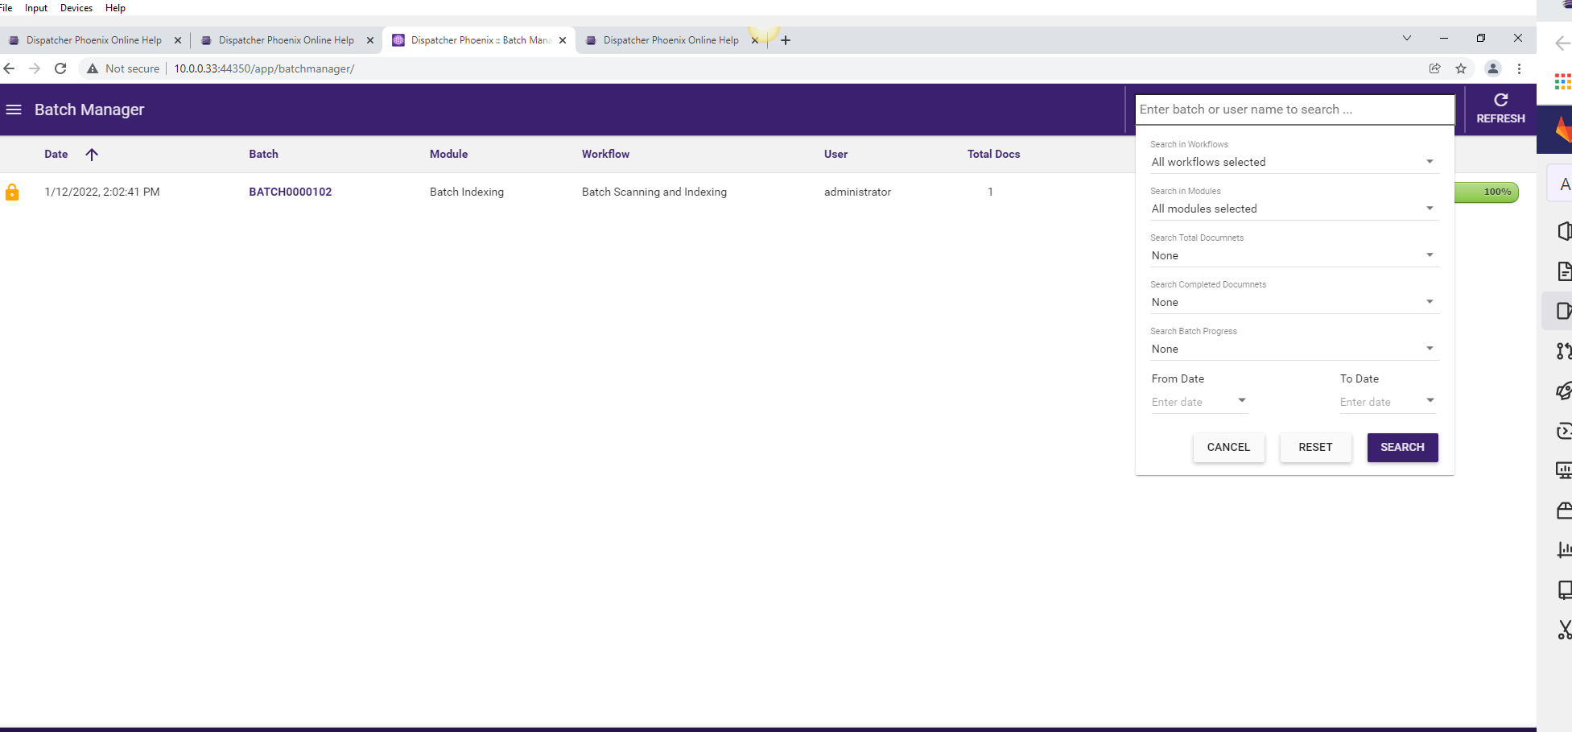1572x732 pixels.
Task: Open the To Date picker arrow
Action: point(1430,400)
